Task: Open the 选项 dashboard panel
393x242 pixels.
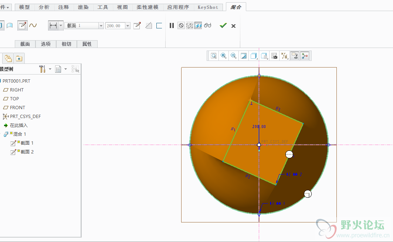Action: coord(45,44)
